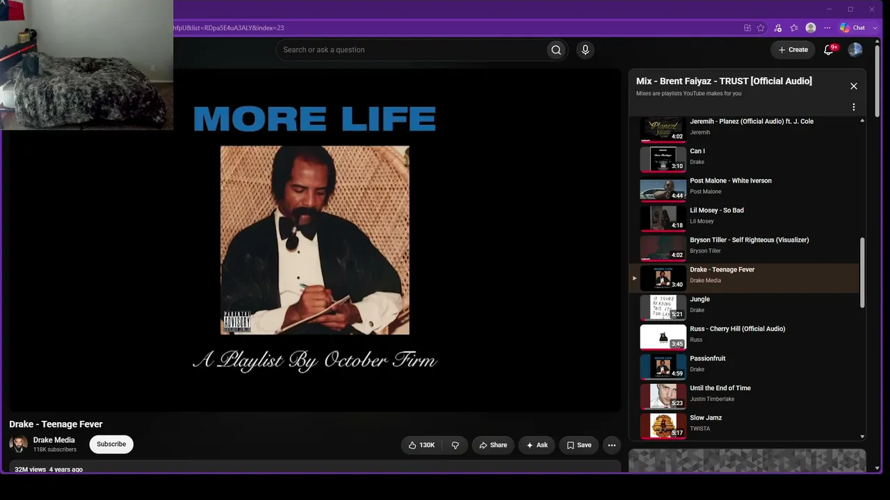
Task: Click the Planez video thumbnail
Action: pos(663,129)
